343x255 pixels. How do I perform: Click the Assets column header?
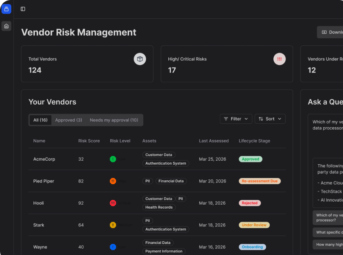point(149,141)
